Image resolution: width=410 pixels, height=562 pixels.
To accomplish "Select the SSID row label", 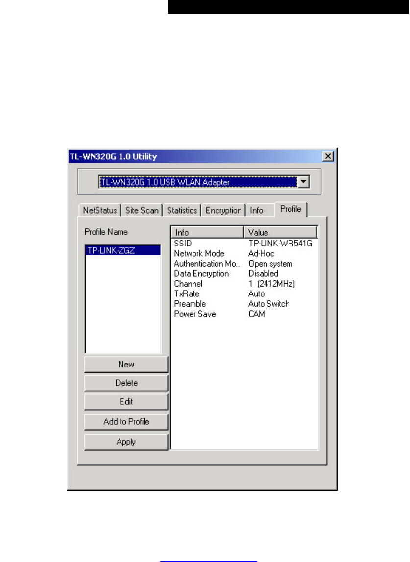I will tap(183, 244).
